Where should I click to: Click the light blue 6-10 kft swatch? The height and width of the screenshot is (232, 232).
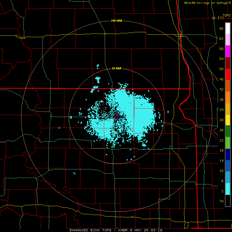point(228,177)
